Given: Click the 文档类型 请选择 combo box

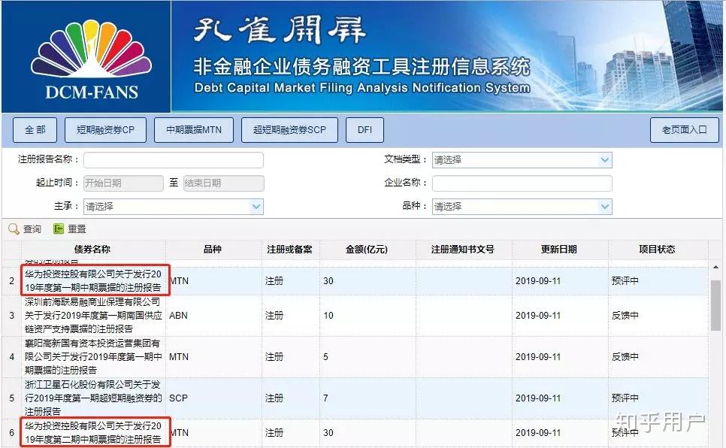Looking at the screenshot, I should tap(522, 160).
